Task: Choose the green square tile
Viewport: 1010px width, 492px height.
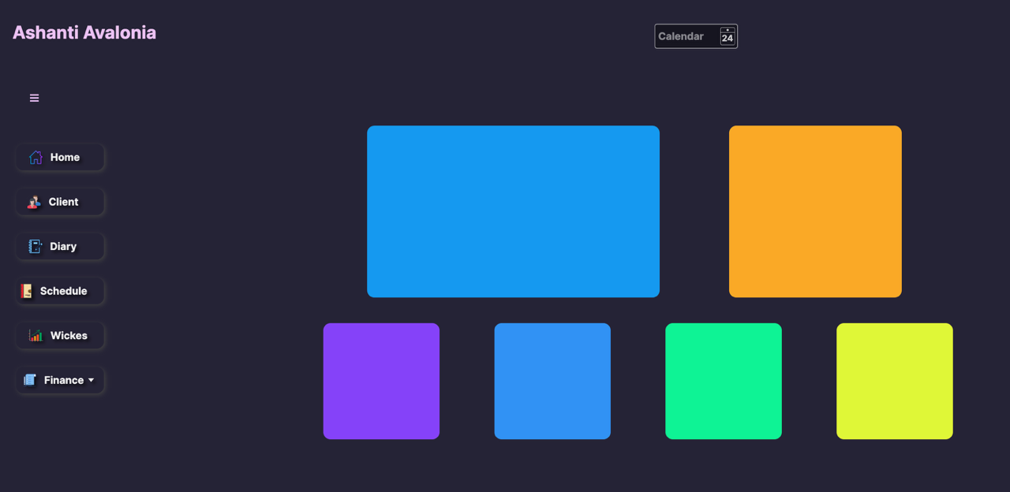Action: coord(724,381)
